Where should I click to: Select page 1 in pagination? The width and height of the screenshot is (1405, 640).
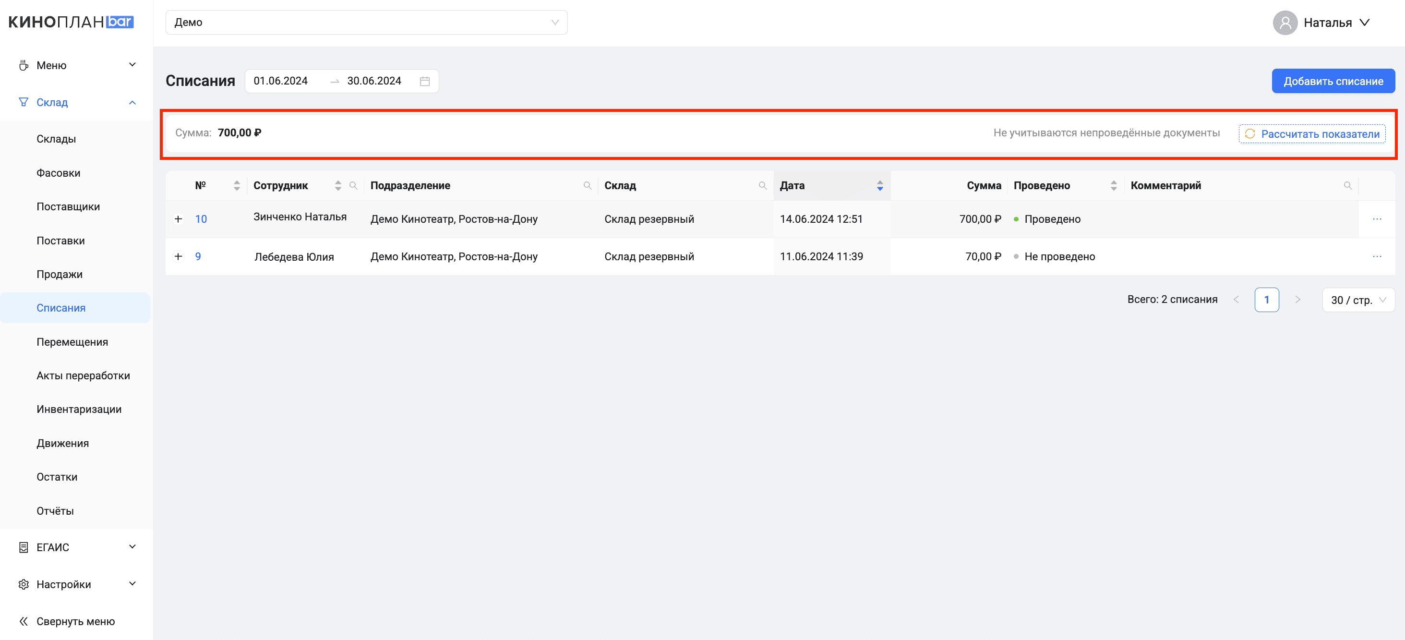1266,300
